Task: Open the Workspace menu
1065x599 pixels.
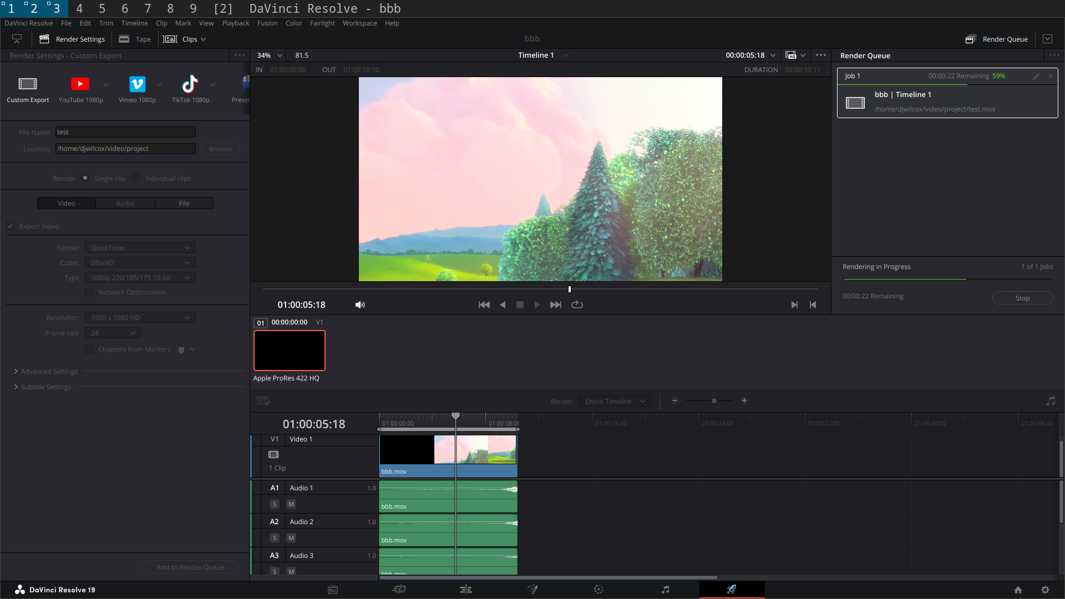Action: (x=359, y=23)
